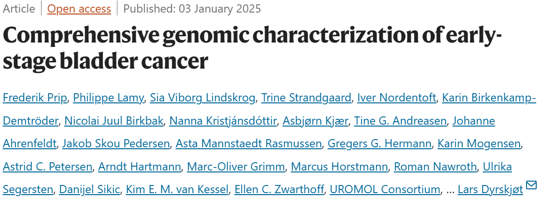
Task: Open Sia Viborg Lindskrog author link
Action: (x=202, y=98)
